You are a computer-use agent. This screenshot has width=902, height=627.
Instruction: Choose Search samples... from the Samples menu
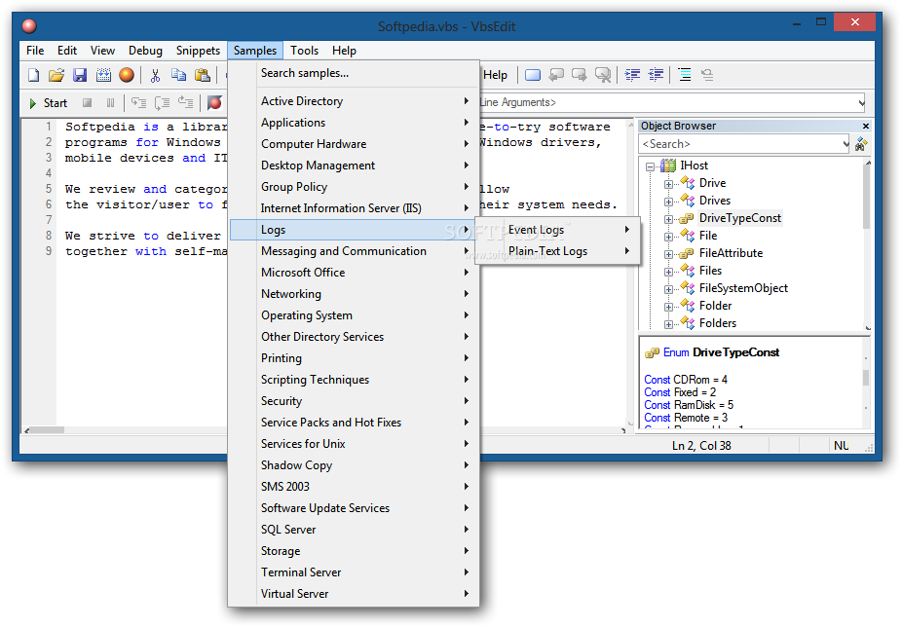click(354, 73)
